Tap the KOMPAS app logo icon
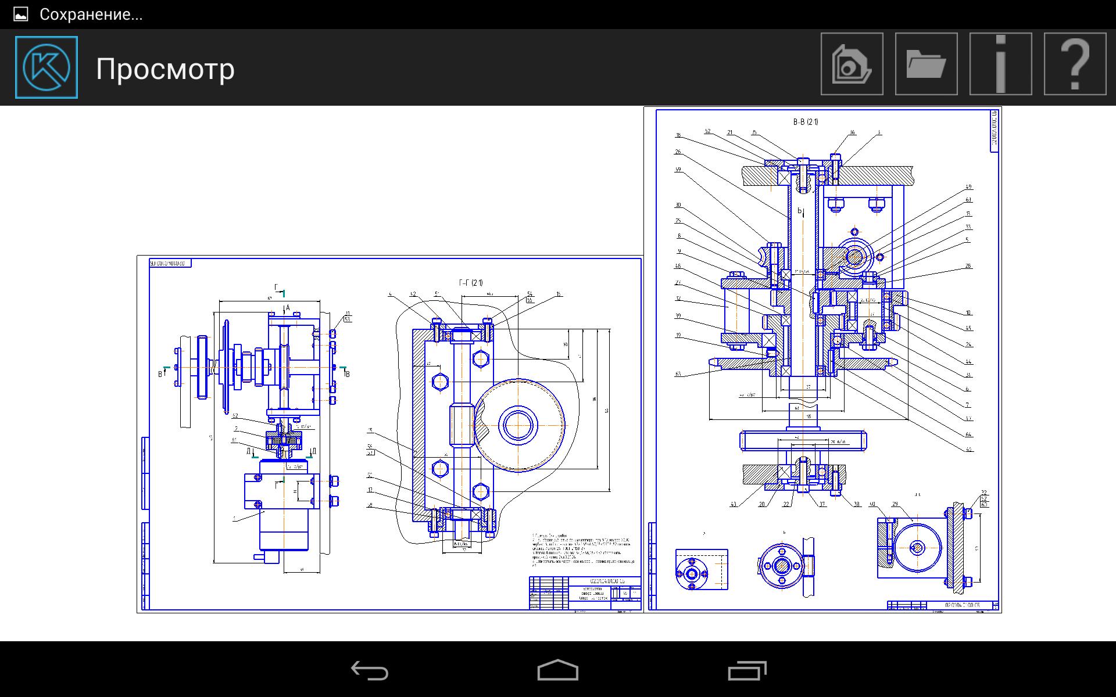 tap(46, 67)
